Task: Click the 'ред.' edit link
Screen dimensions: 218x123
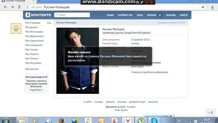Action: click(49, 23)
